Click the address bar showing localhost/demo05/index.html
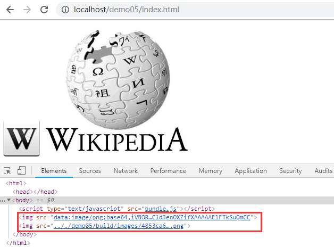Screen dimensions: 334x247 coord(195,10)
